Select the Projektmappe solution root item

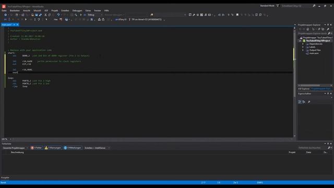(316, 38)
